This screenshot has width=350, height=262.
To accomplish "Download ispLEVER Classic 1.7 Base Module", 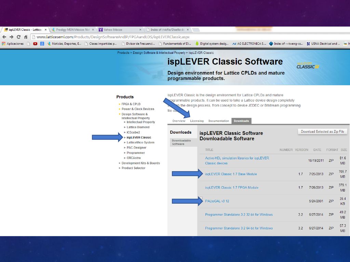I will pos(231,174).
